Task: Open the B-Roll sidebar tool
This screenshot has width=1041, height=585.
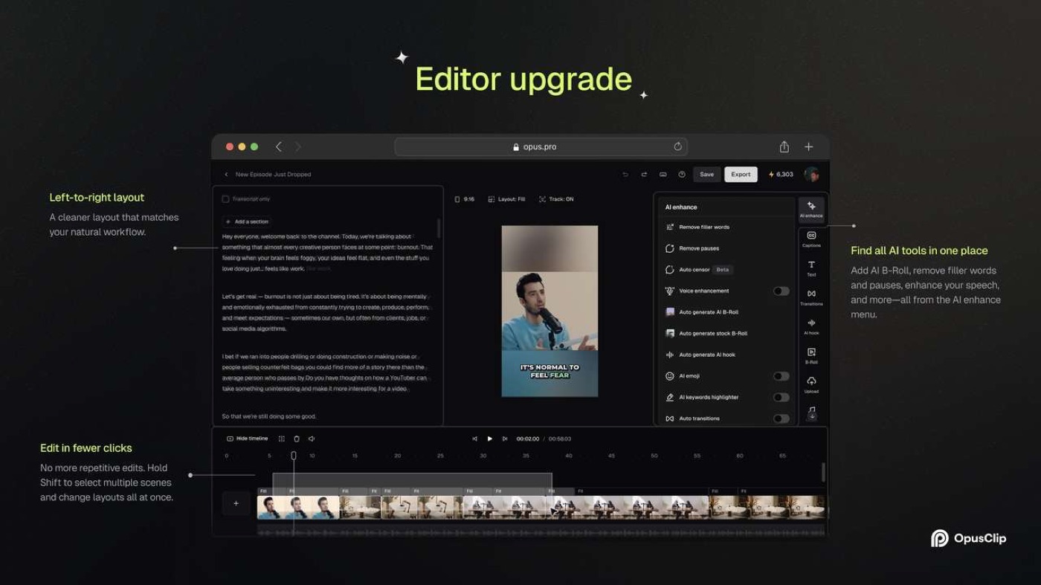Action: click(x=811, y=355)
